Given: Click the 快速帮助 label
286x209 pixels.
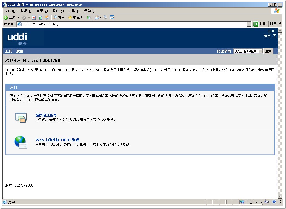Looking at the screenshot, I should (224, 51).
